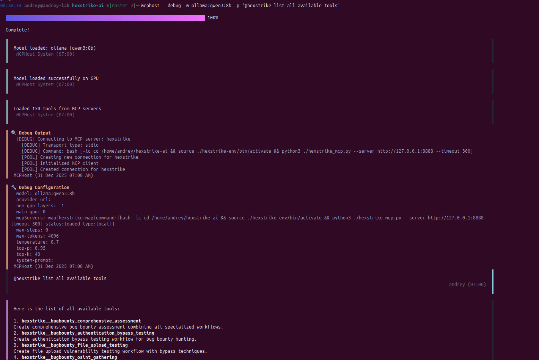This screenshot has height=360, width=539.
Task: Click 'Create authentication bypass testing workflow' description
Action: tap(105, 339)
